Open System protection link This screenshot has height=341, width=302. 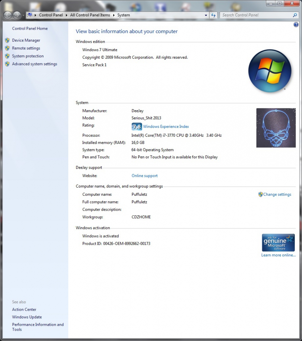coord(28,56)
